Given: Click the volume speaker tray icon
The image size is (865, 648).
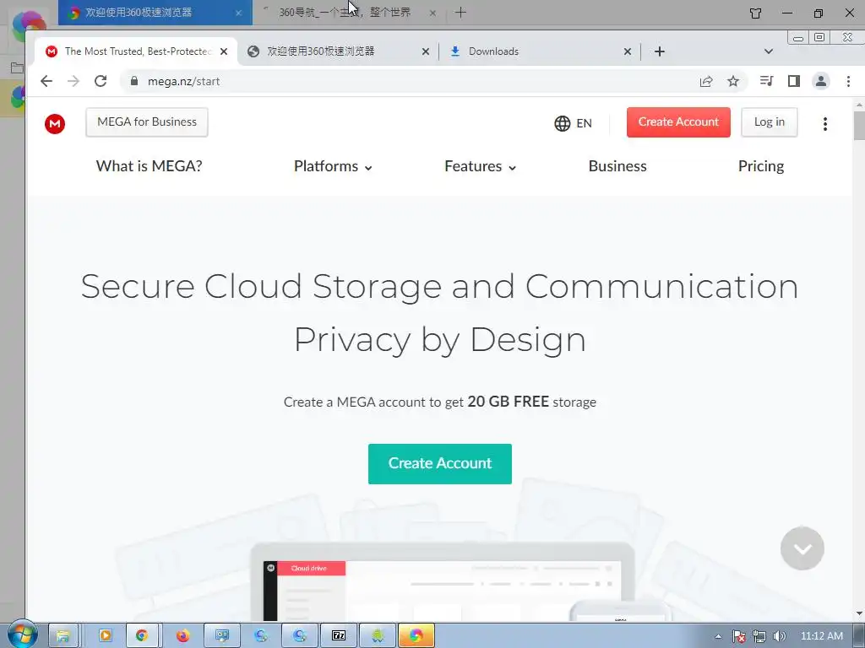Looking at the screenshot, I should point(779,636).
